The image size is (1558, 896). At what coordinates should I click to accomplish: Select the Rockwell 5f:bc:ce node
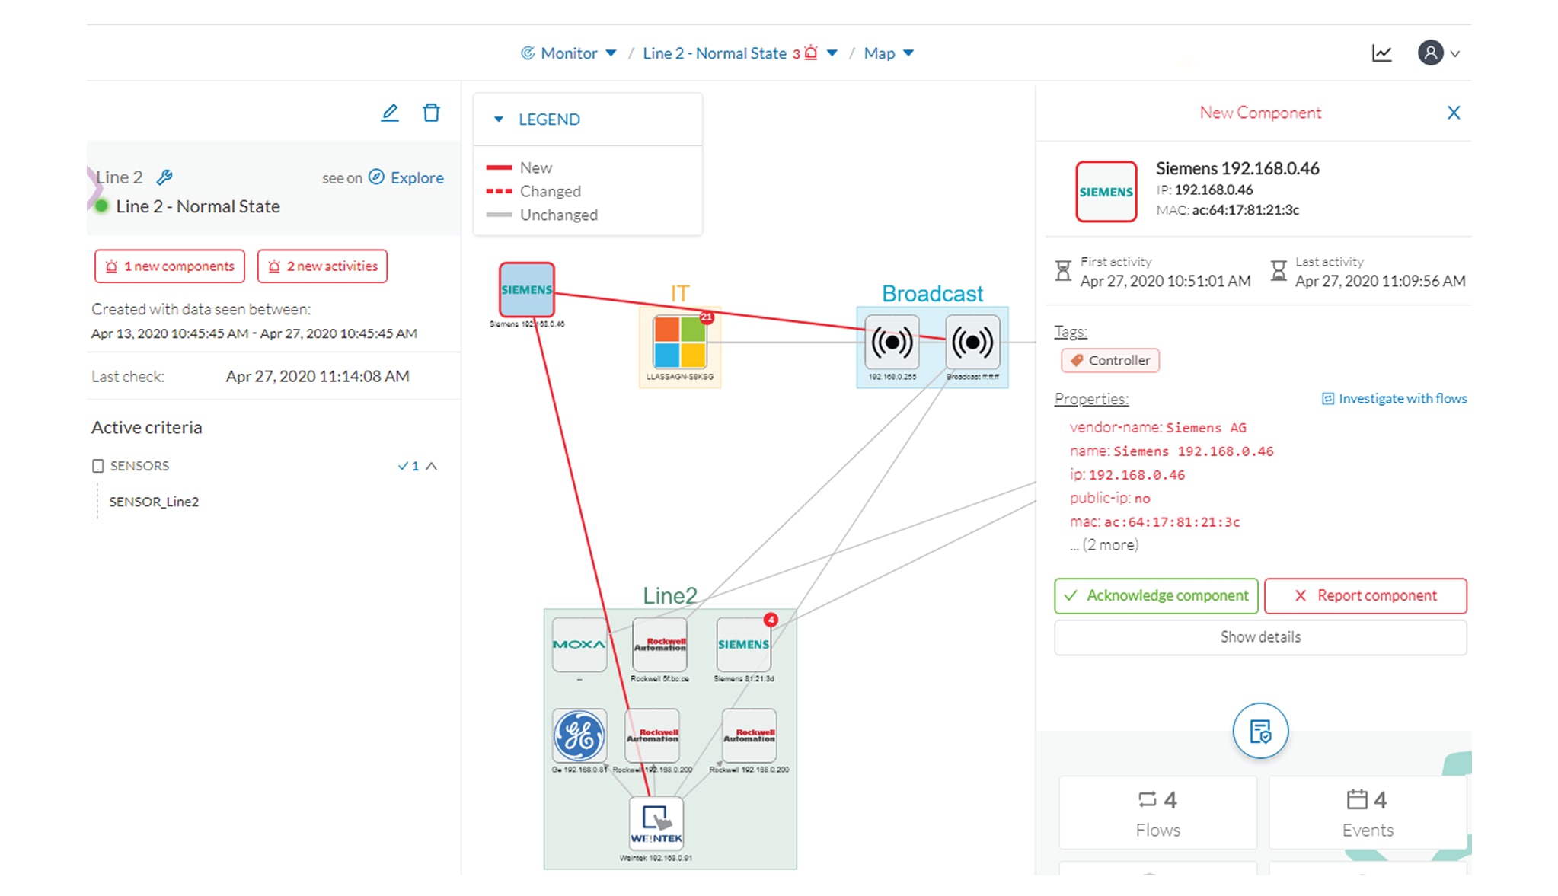click(x=660, y=645)
